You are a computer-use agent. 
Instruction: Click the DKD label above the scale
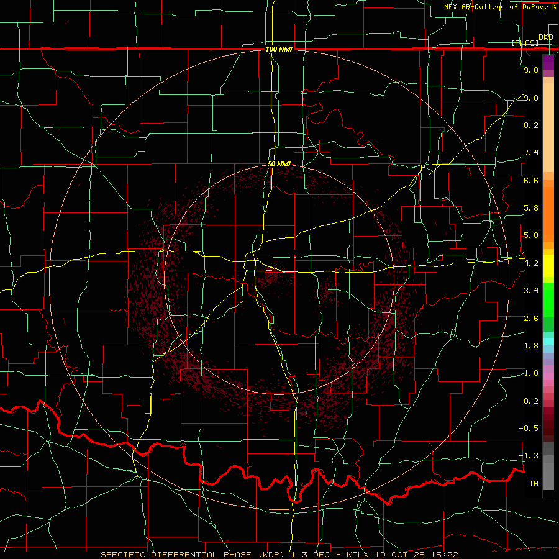546,37
